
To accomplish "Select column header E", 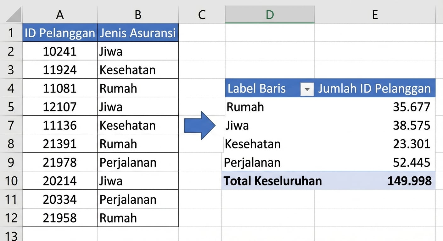I will [x=375, y=14].
